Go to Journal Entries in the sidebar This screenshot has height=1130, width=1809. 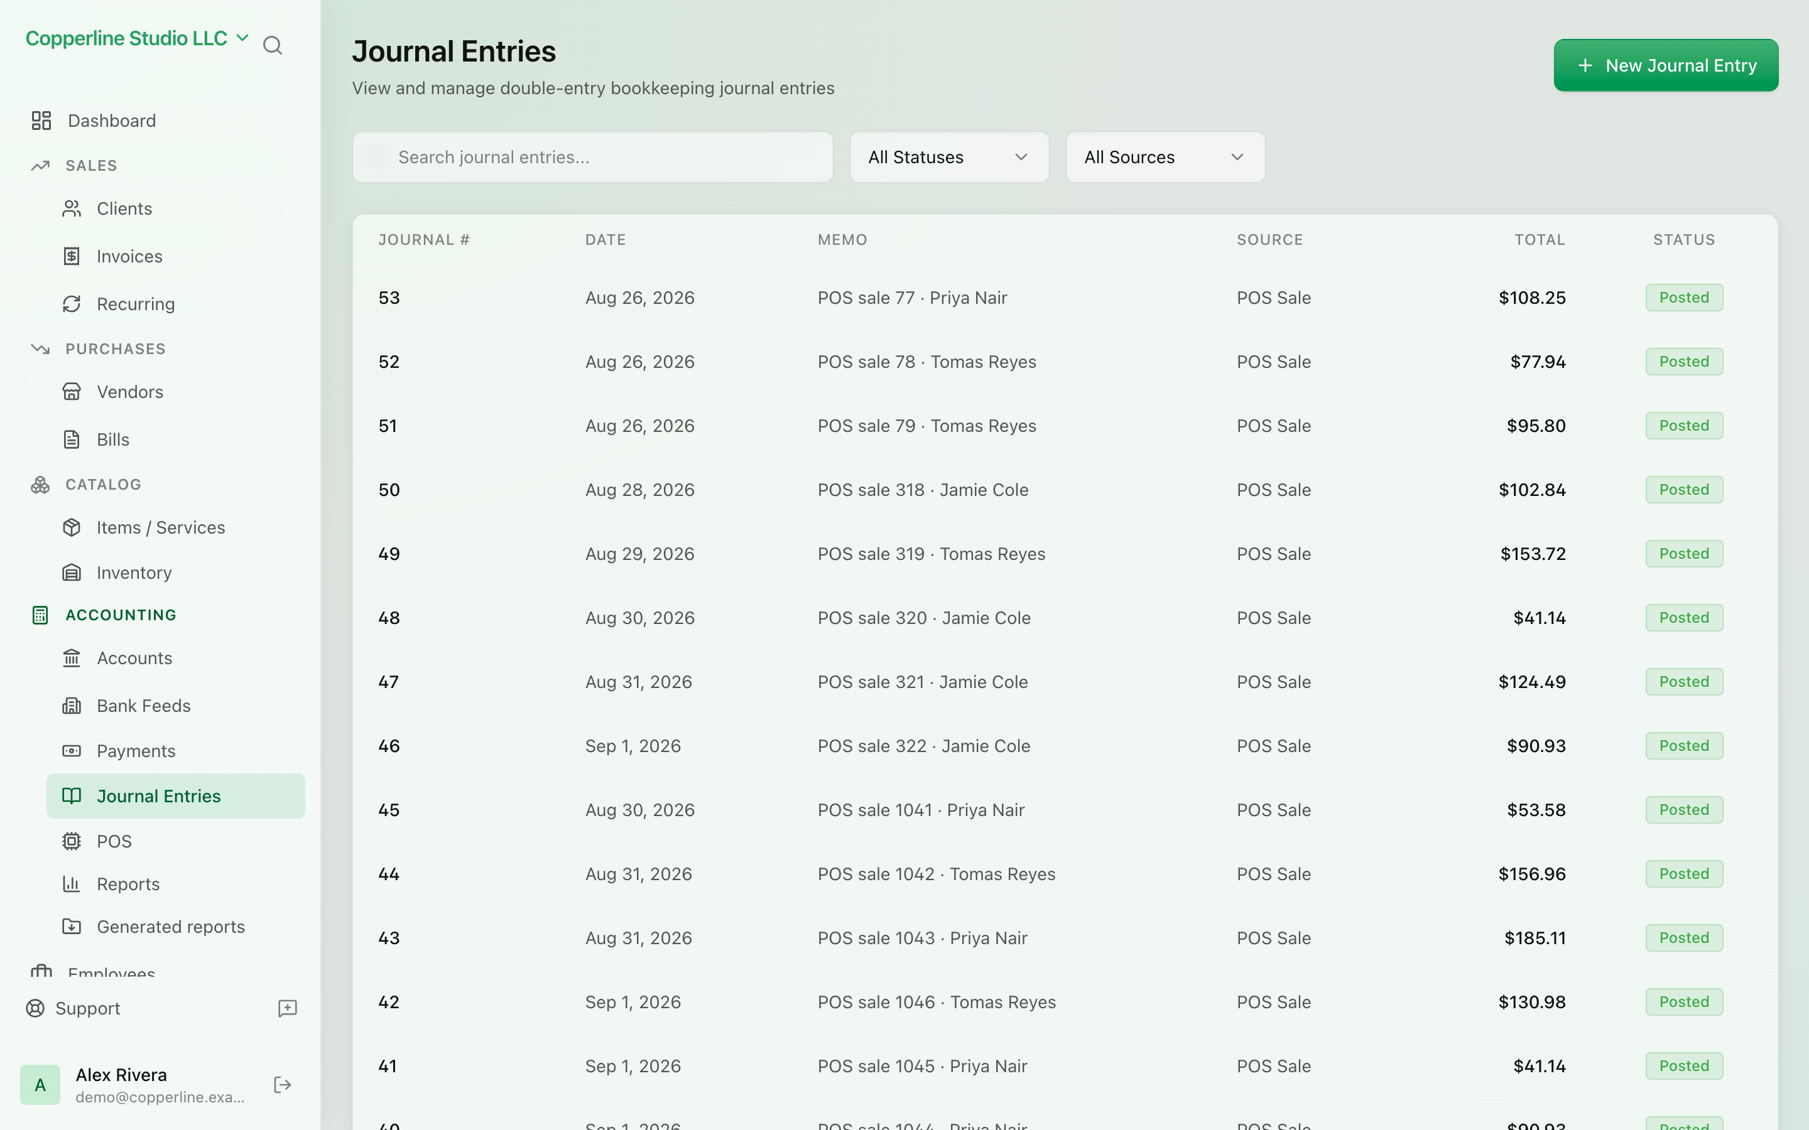click(x=176, y=796)
